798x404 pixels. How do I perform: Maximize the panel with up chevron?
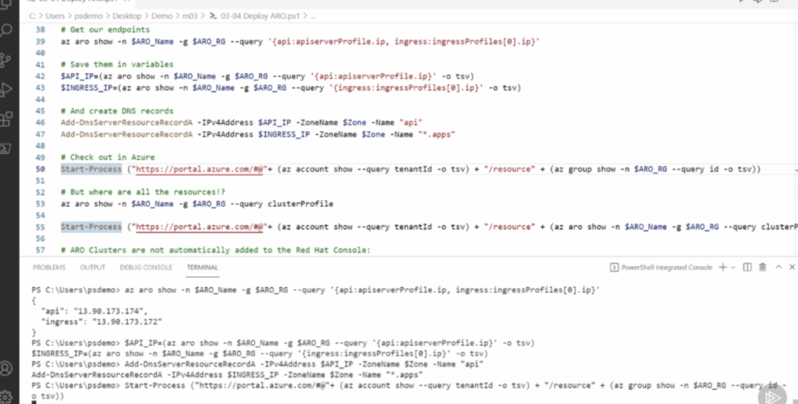coord(778,268)
